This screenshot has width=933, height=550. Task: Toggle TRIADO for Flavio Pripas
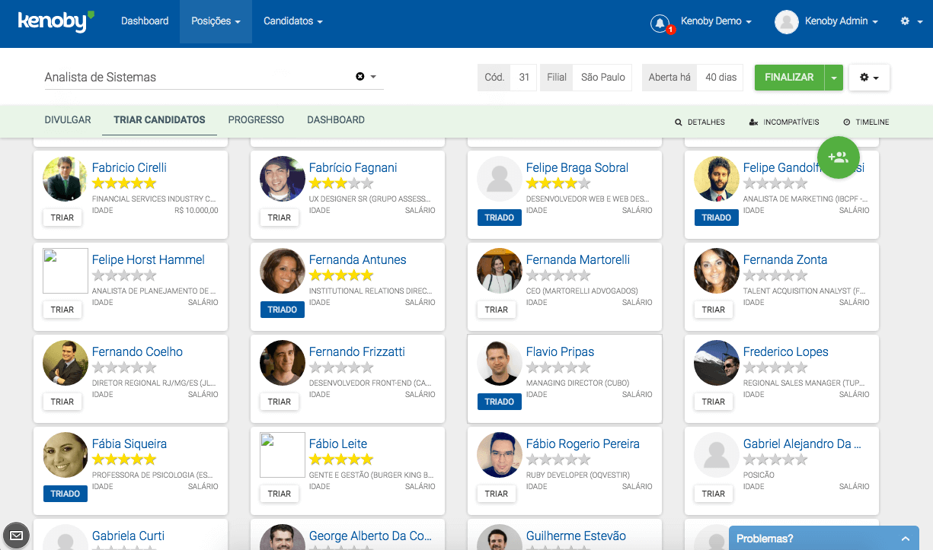click(500, 402)
